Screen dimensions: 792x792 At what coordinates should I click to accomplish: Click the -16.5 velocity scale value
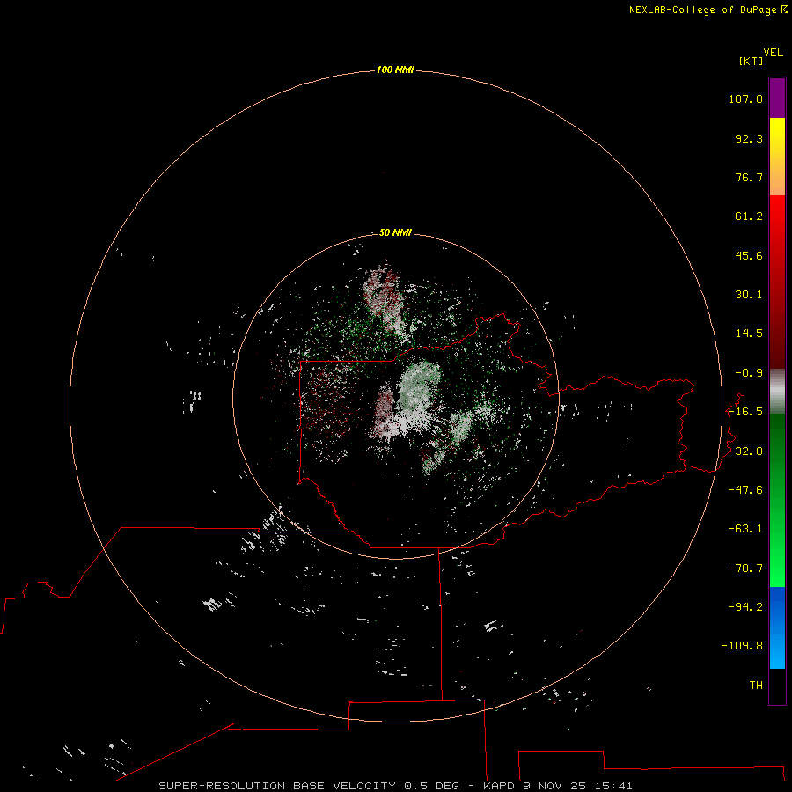(745, 412)
